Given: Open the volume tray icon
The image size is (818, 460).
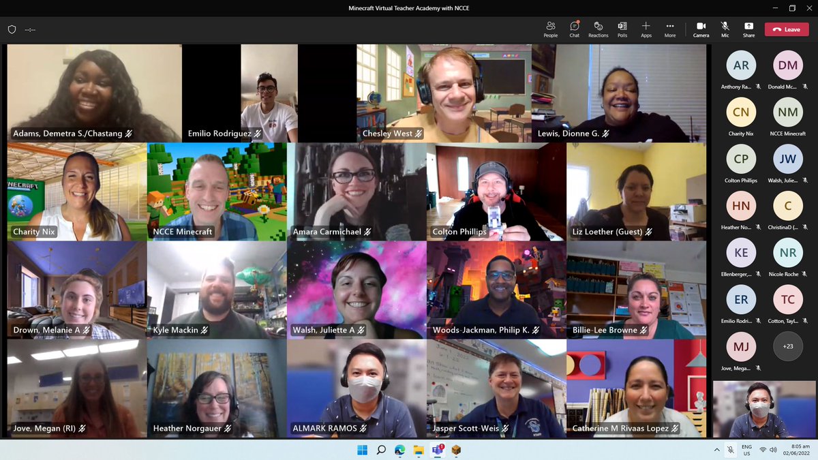Looking at the screenshot, I should (x=774, y=450).
